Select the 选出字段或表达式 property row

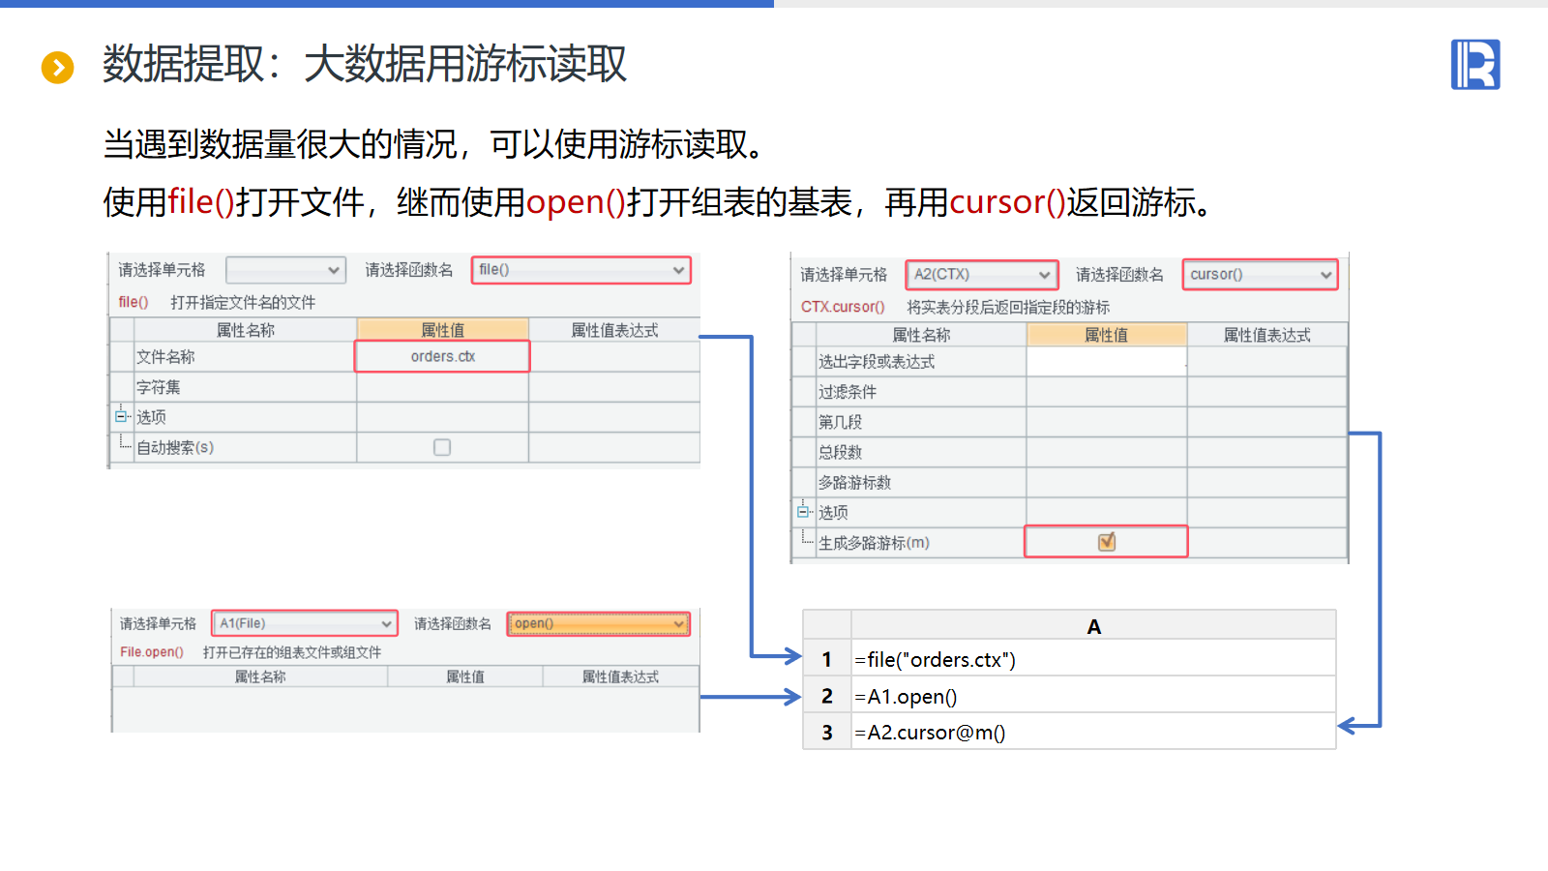pyautogui.click(x=921, y=362)
